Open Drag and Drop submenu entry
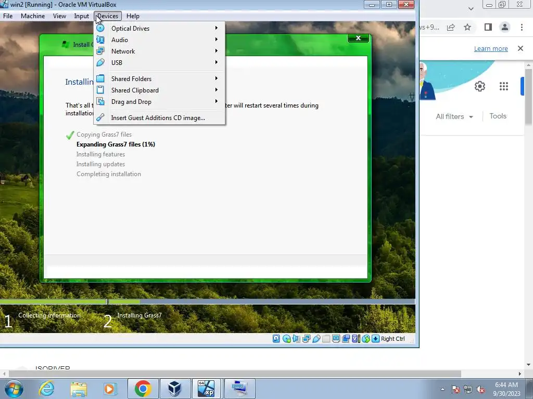The height and width of the screenshot is (399, 533). [159, 102]
